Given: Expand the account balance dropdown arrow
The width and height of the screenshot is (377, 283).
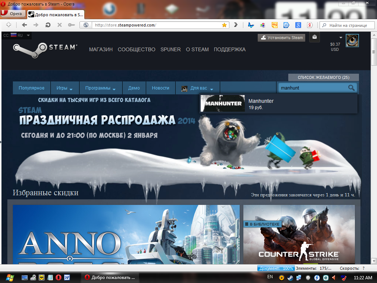Looking at the screenshot, I should coord(341,38).
